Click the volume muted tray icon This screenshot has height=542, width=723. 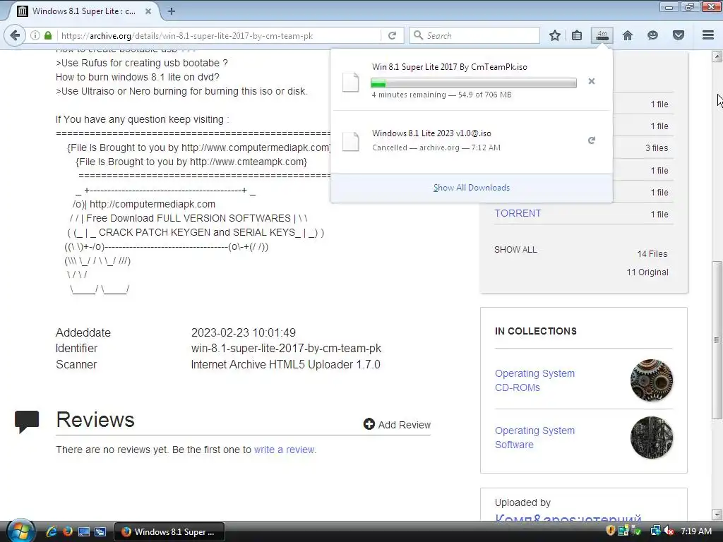[x=668, y=531]
